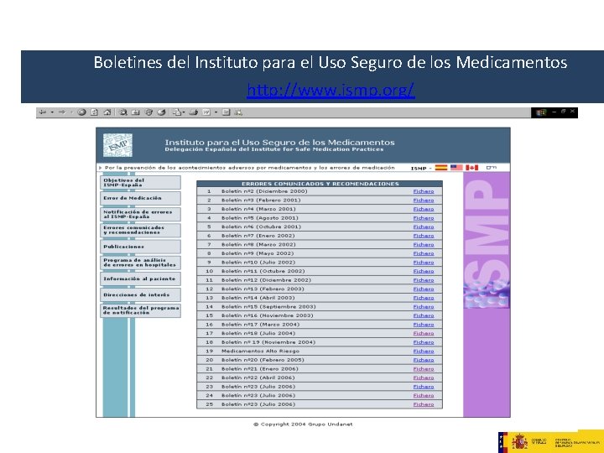Screen dimensions: 604x453
Task: Open the Forward button history dropdown arrow
Action: coord(71,112)
